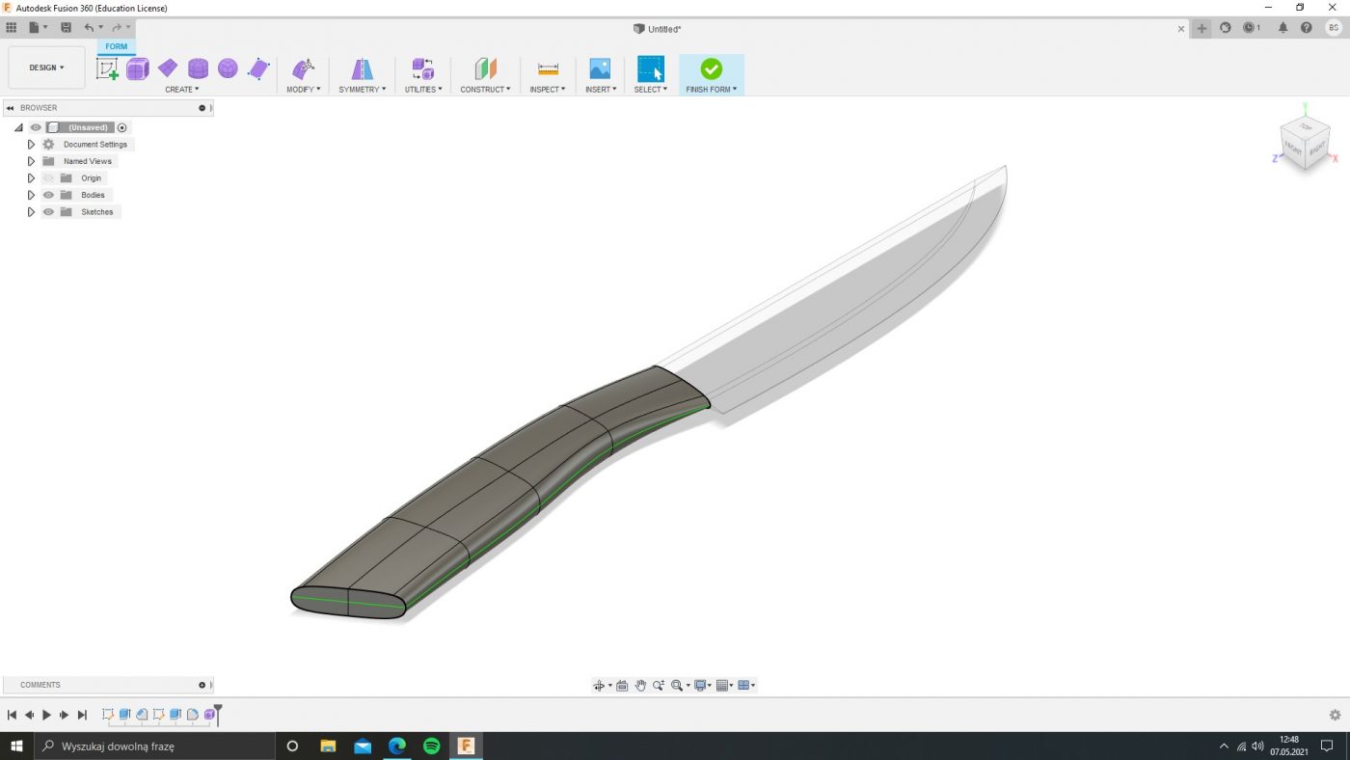Click the Measure ruler icon

[548, 68]
